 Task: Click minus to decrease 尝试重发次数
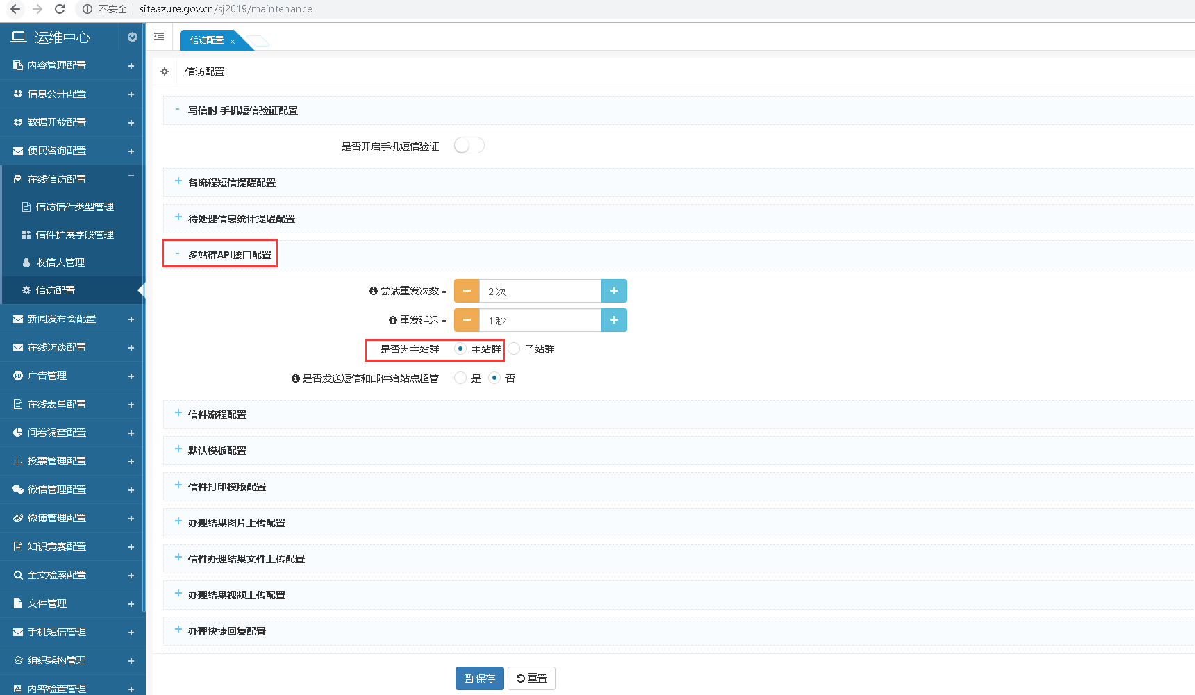coord(467,291)
